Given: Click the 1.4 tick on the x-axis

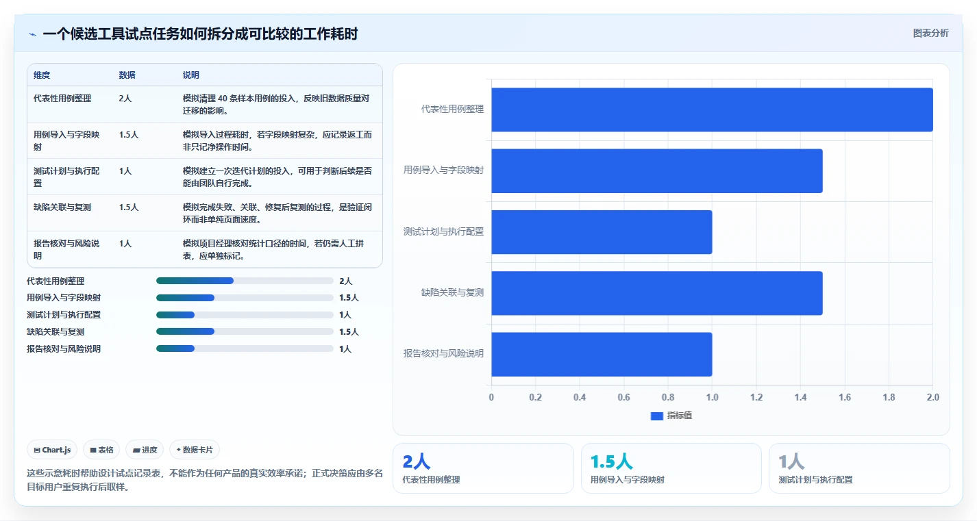Looking at the screenshot, I should point(800,398).
